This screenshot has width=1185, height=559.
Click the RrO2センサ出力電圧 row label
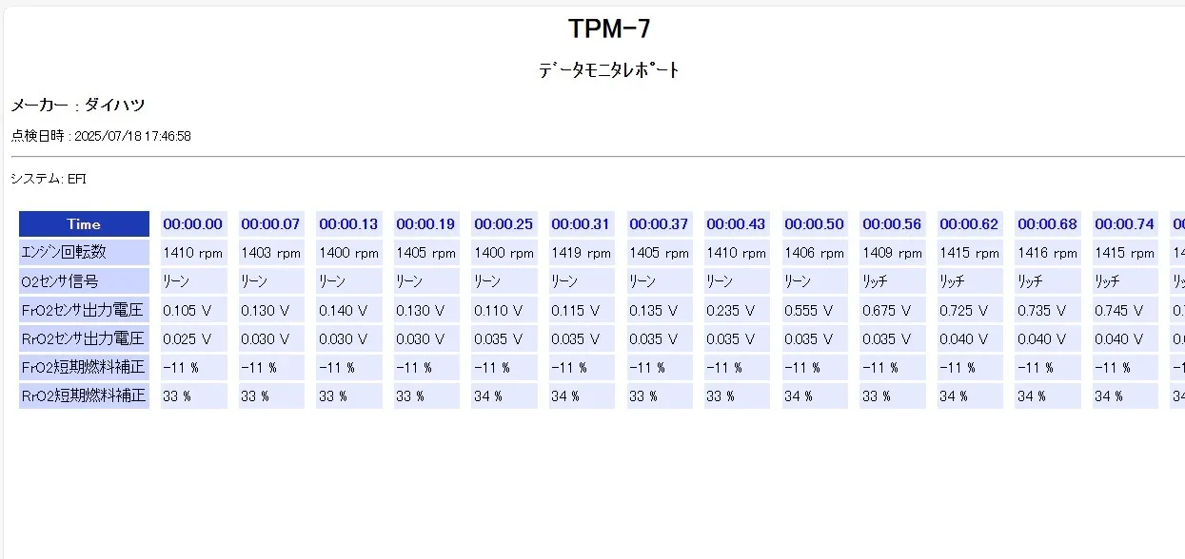84,338
